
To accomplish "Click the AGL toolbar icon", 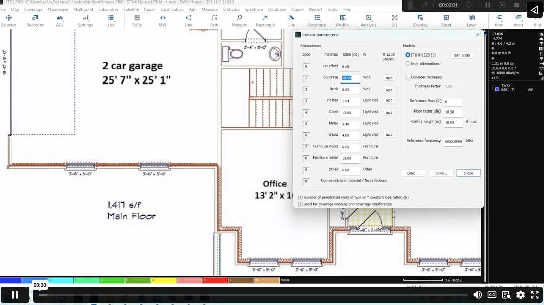I will (x=60, y=21).
